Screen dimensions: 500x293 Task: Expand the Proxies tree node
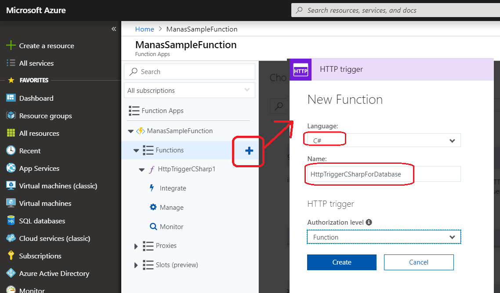coord(136,246)
